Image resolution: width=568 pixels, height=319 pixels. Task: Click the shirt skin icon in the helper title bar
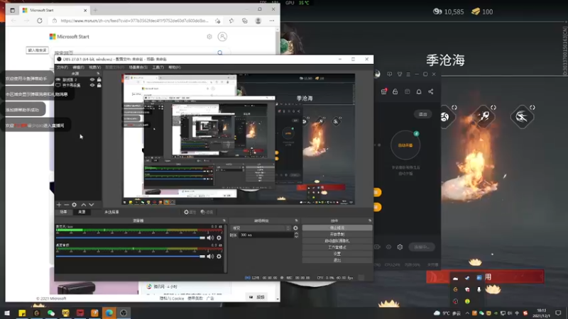[400, 74]
